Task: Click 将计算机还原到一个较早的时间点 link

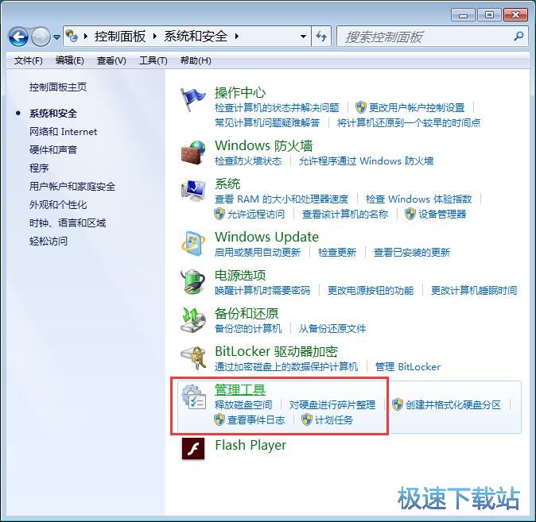Action: (409, 122)
